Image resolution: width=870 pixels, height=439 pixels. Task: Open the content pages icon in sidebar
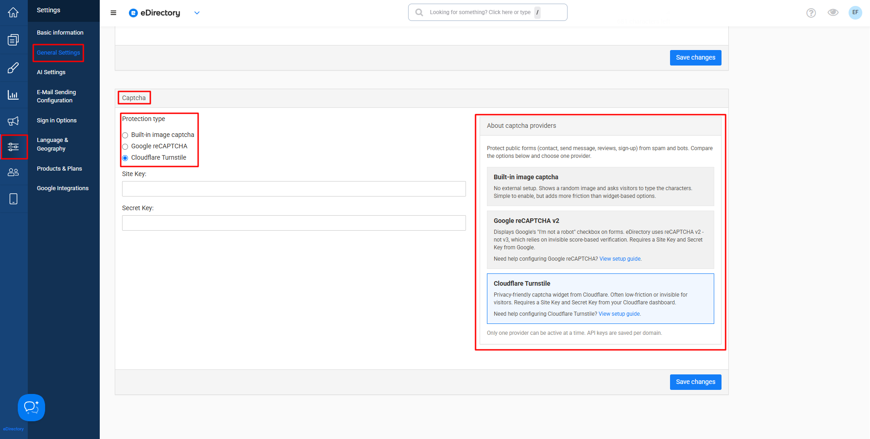pyautogui.click(x=13, y=40)
